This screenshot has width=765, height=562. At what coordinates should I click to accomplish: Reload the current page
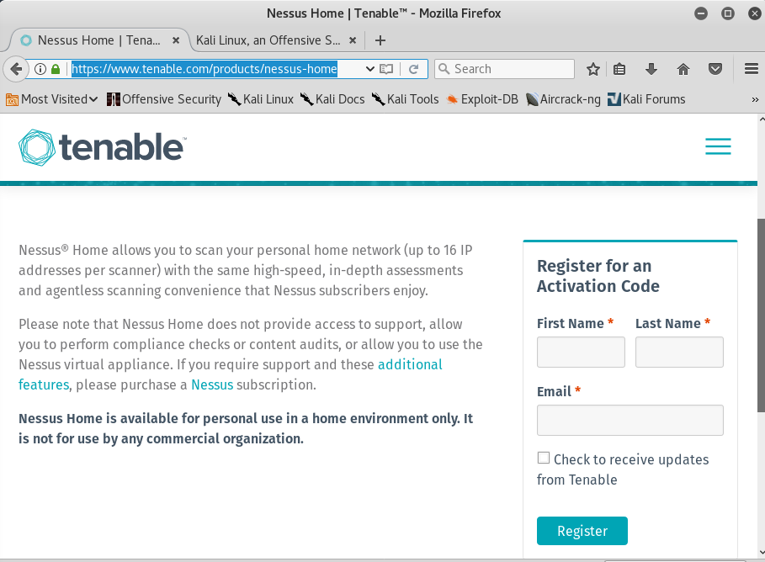tap(414, 69)
